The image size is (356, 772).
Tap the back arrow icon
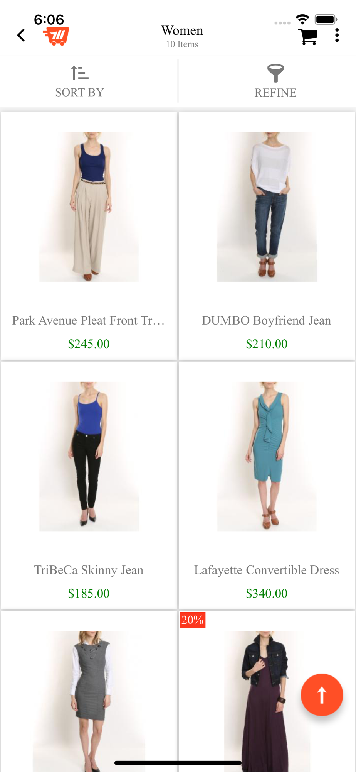[x=21, y=35]
